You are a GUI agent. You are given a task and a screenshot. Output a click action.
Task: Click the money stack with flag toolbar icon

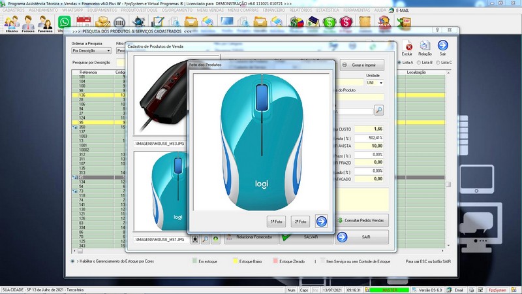point(296,22)
